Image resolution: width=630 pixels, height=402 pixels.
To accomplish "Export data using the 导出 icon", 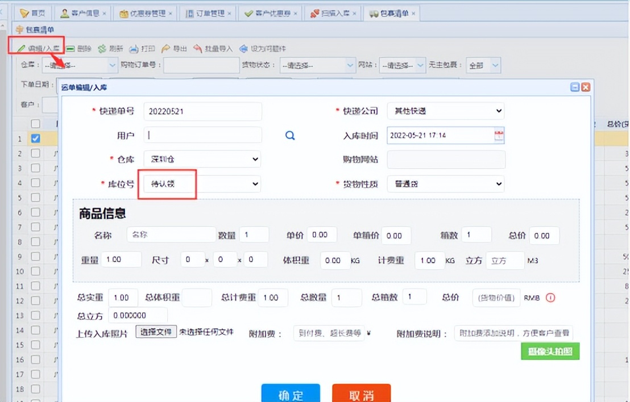I will (174, 48).
